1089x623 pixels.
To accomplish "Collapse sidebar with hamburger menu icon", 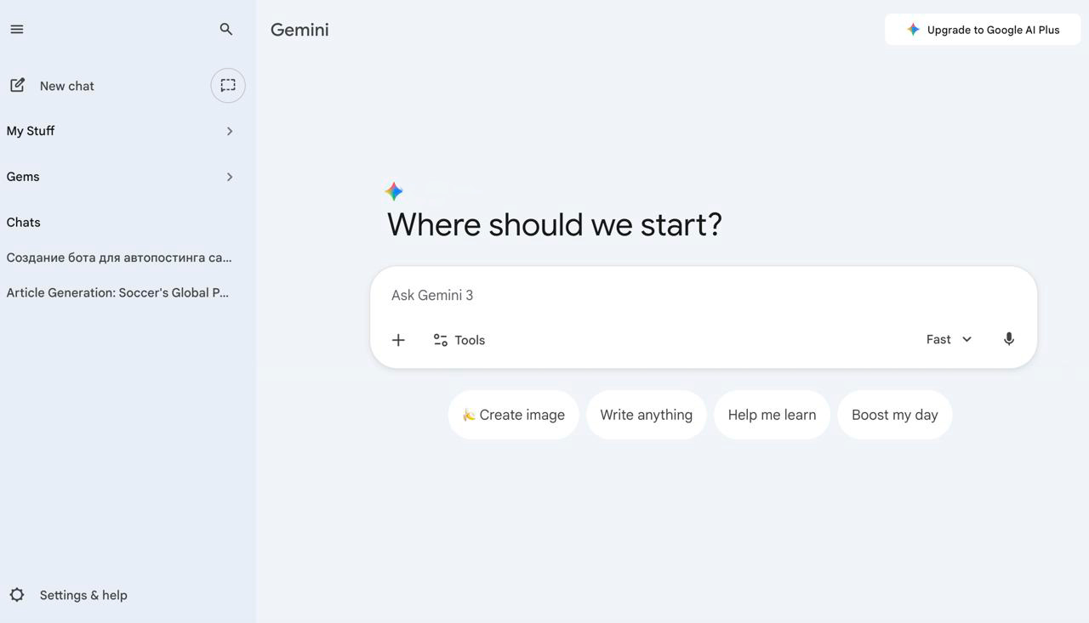I will pos(17,29).
